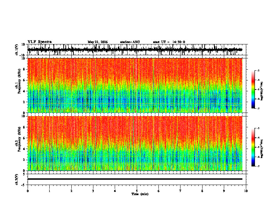Click the 7 minute tick on time axis
This screenshot has height=214, width=277.
180,191
